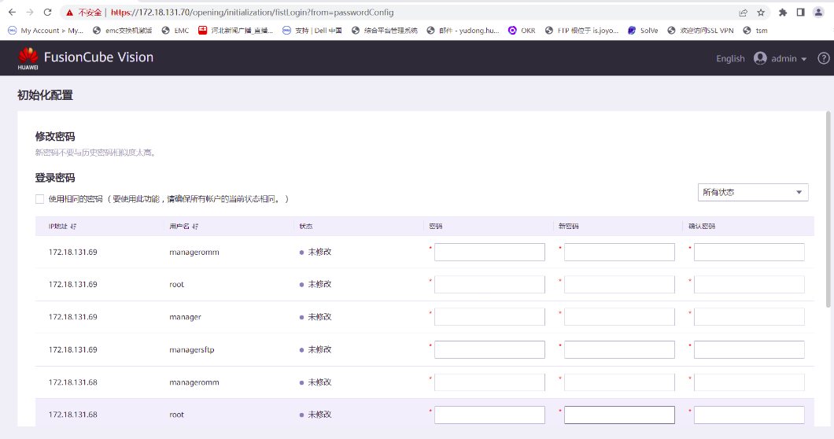834x439 pixels.
Task: Open the OKR bookmark
Action: pyautogui.click(x=521, y=31)
